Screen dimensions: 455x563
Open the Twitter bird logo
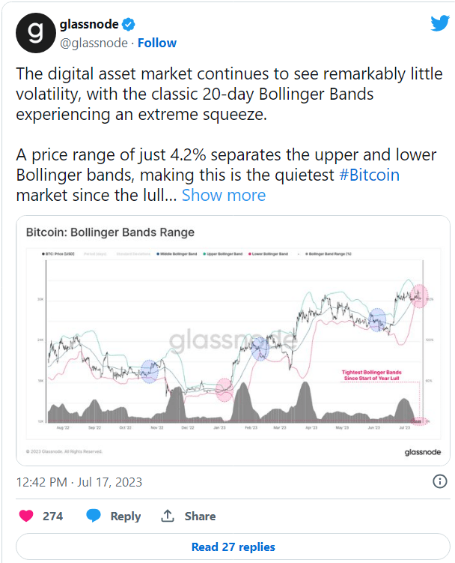click(440, 23)
